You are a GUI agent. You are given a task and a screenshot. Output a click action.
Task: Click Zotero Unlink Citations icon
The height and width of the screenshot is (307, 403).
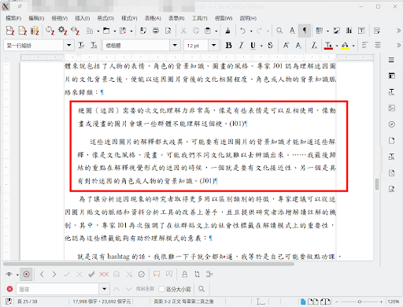click(75, 31)
